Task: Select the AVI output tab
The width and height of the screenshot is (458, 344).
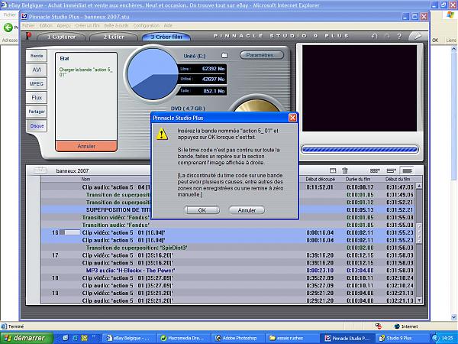Action: tap(37, 70)
